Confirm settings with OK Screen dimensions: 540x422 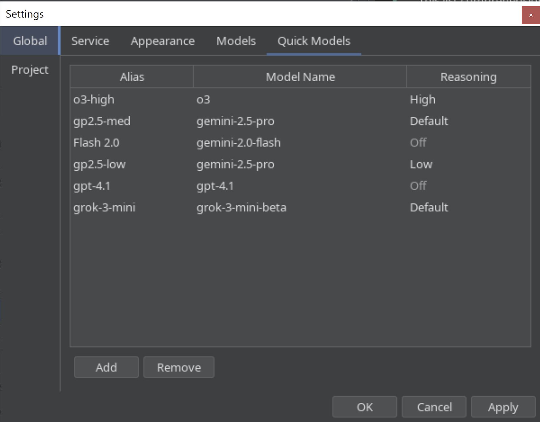tap(365, 407)
